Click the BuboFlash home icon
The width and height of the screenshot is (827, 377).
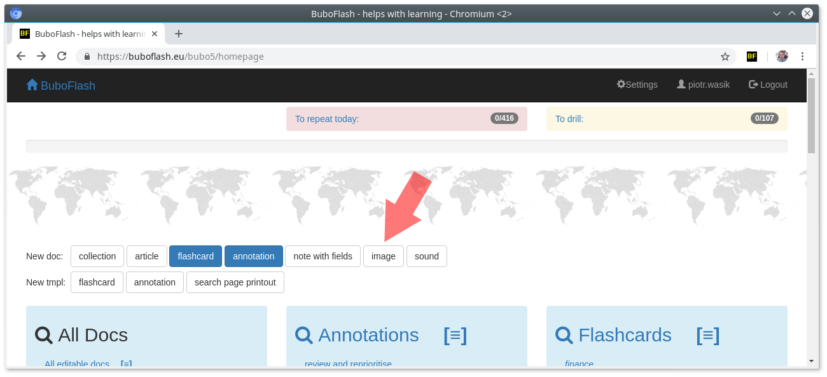point(32,85)
